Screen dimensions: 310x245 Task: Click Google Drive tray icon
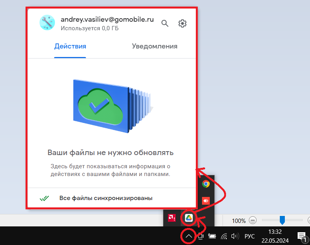click(188, 218)
